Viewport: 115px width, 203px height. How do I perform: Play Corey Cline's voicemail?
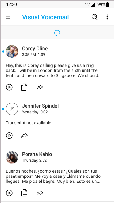point(9,87)
